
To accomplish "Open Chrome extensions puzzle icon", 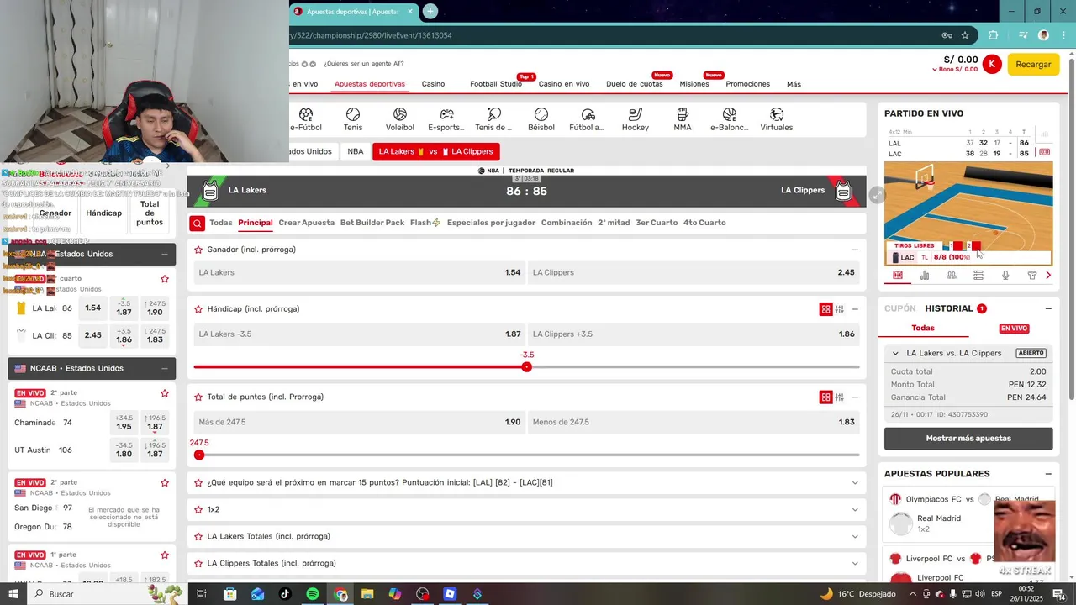I will pyautogui.click(x=994, y=35).
